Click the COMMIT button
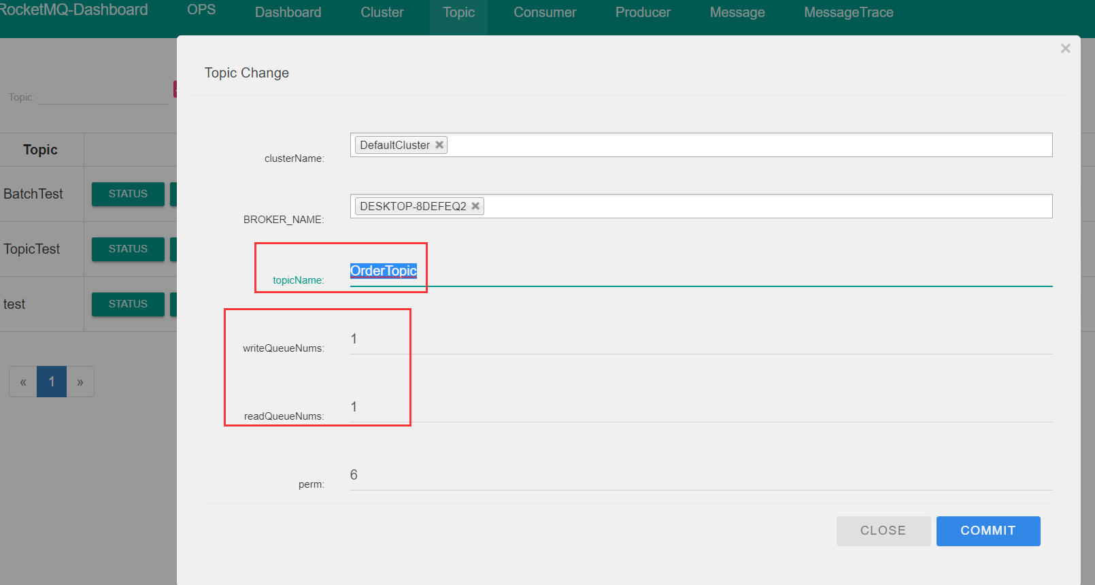The image size is (1095, 585). click(988, 531)
